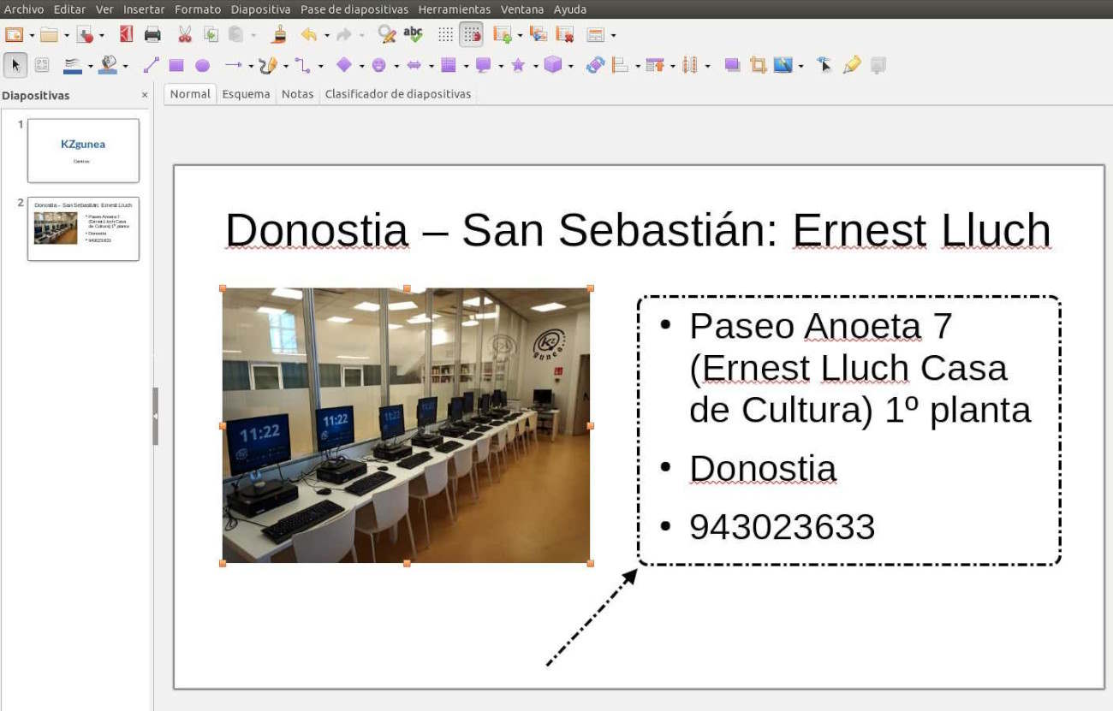
Task: Click the yellow glue points icon
Action: pyautogui.click(x=851, y=65)
